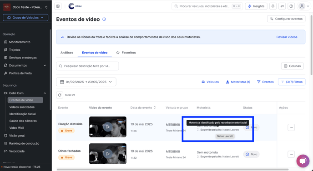Click the Revisar vídeos link
Screen dimensions: 313x171
(287, 37)
